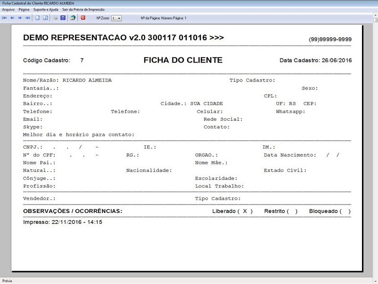The height and width of the screenshot is (284, 378).
Task: Open the Suporte e Ajuda menu
Action: (46, 9)
